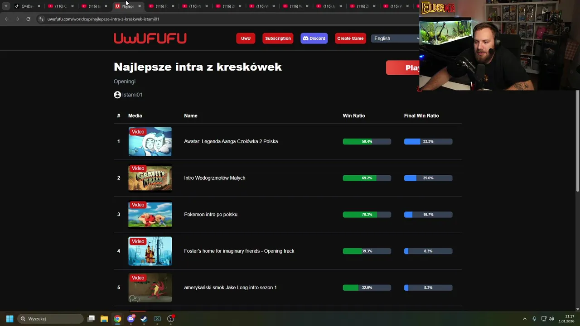
Task: Open Jake Long intro video thumbnail
Action: click(150, 288)
